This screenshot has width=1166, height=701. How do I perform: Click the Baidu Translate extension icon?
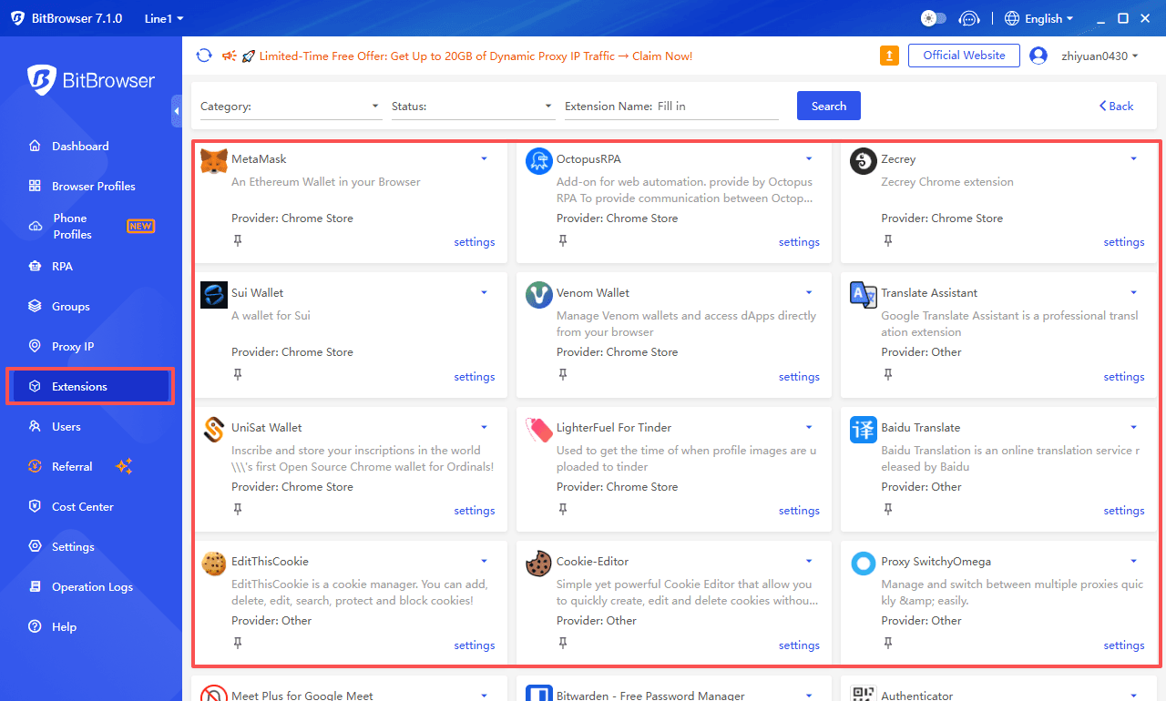pyautogui.click(x=863, y=429)
